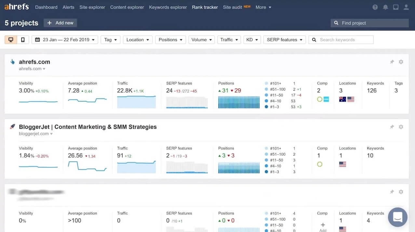
Task: Click inside the Find project search field
Action: pos(370,23)
